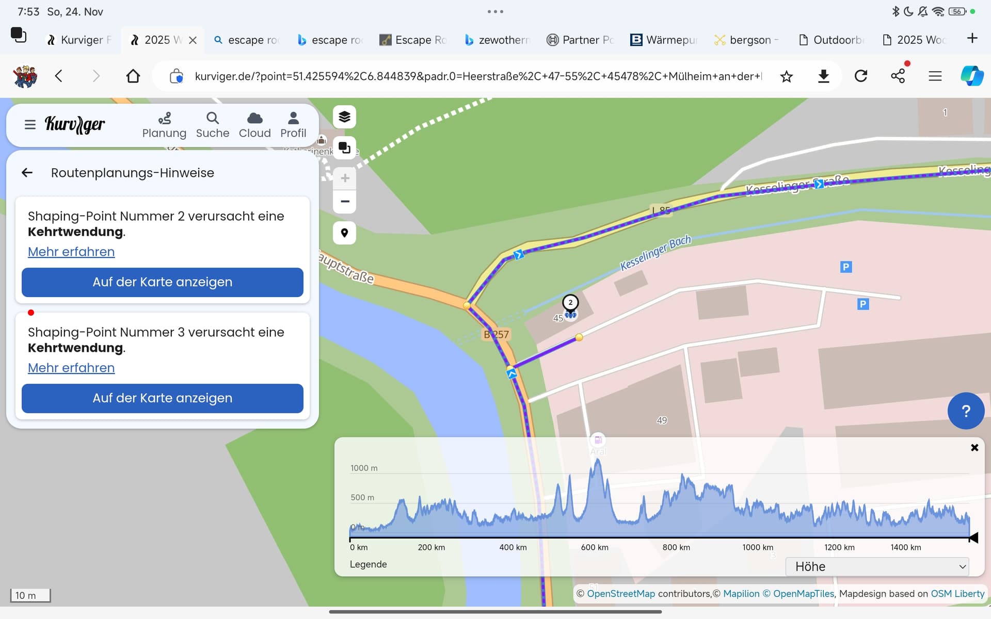Switch to Partner Po tab

581,40
